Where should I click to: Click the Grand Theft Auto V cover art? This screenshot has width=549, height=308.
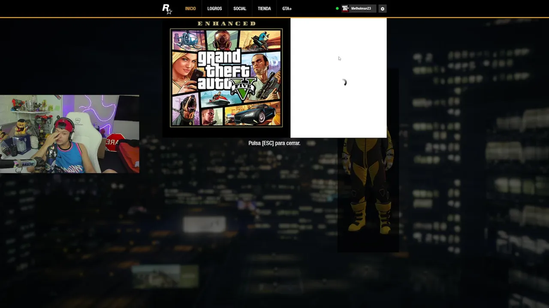point(226,78)
